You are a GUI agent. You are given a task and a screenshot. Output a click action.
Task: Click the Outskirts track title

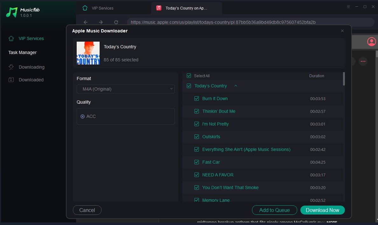[x=211, y=137]
